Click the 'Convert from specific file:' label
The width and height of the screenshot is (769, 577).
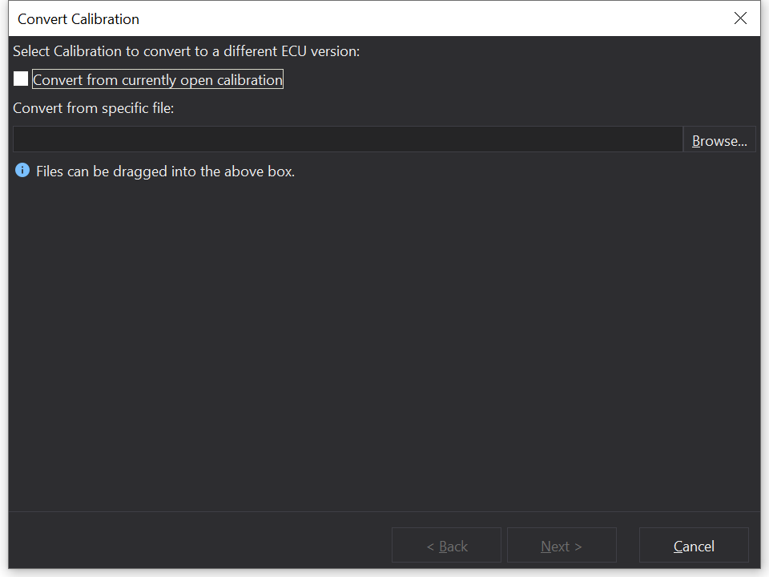point(94,108)
